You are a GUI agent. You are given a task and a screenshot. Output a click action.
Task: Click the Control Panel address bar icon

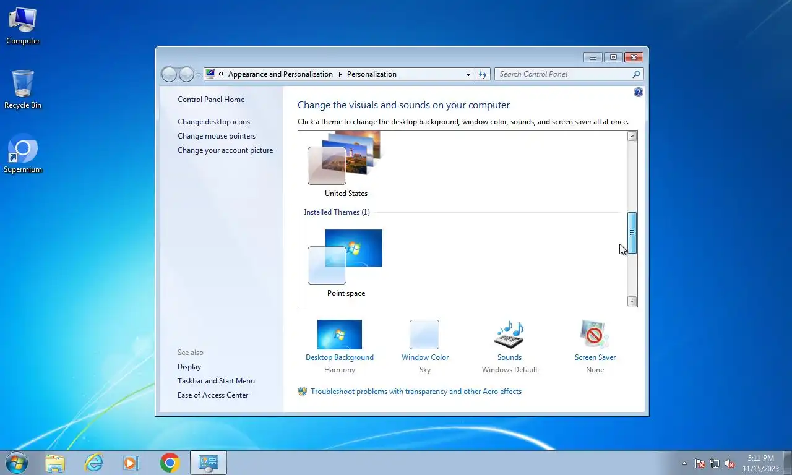click(x=210, y=74)
